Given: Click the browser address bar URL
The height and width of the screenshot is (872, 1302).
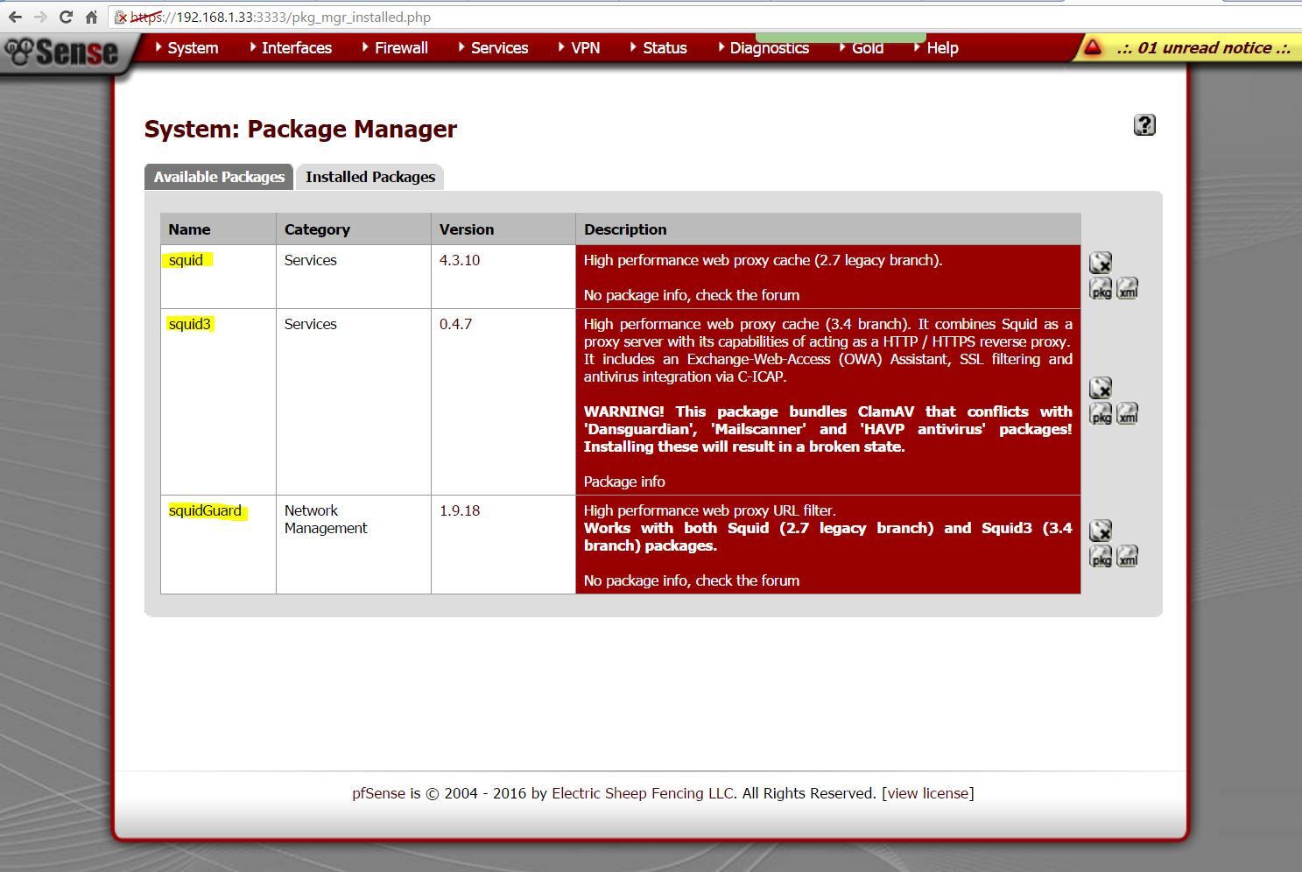Looking at the screenshot, I should tap(280, 18).
